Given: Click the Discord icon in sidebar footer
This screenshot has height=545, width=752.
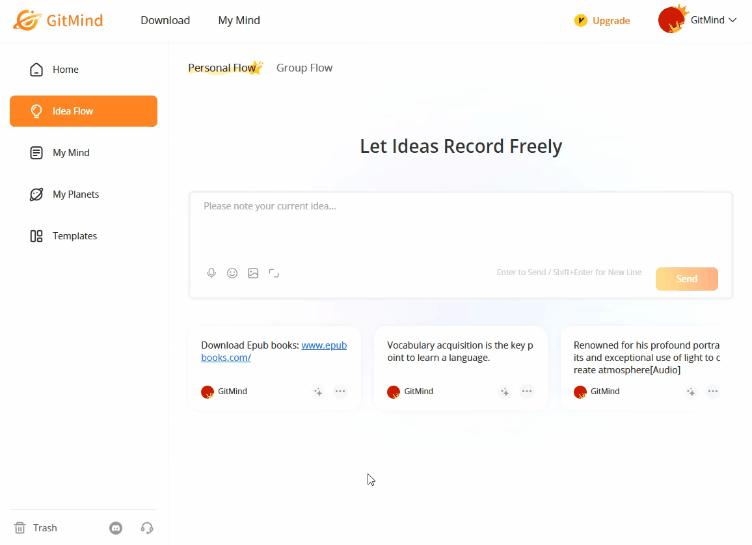Looking at the screenshot, I should click(x=116, y=528).
